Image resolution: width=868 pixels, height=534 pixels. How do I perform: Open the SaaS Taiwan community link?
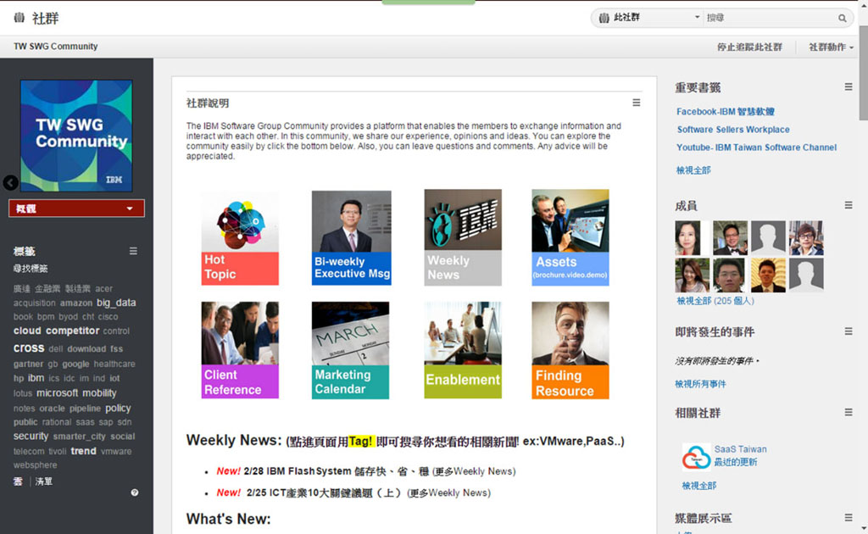click(740, 448)
